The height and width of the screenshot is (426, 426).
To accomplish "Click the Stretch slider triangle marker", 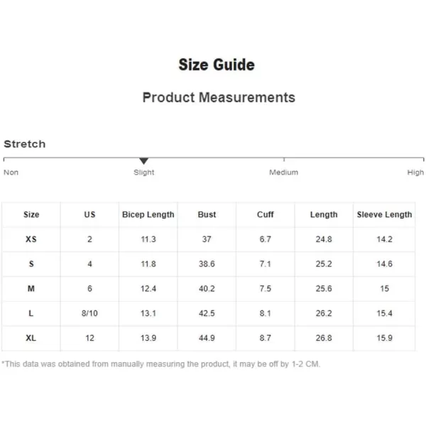I will tap(143, 161).
